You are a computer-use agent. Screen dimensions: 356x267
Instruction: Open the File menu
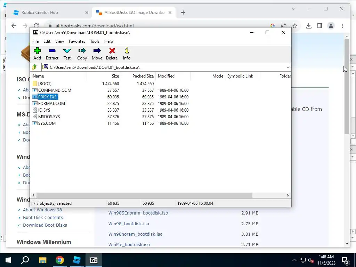(35, 41)
